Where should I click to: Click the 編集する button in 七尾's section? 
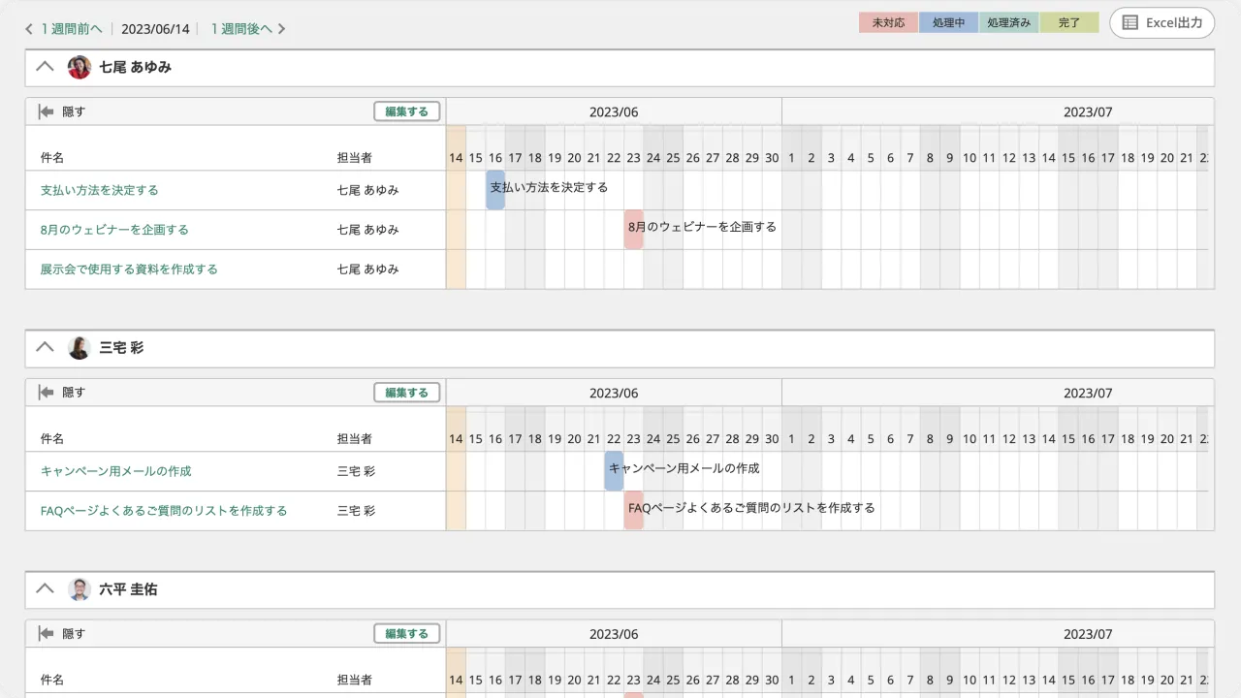[406, 111]
